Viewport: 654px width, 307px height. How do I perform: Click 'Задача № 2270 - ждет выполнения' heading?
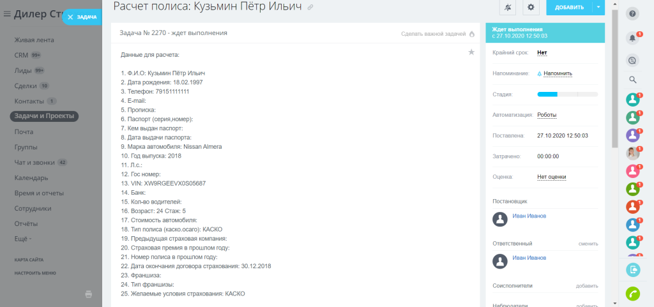tap(174, 33)
